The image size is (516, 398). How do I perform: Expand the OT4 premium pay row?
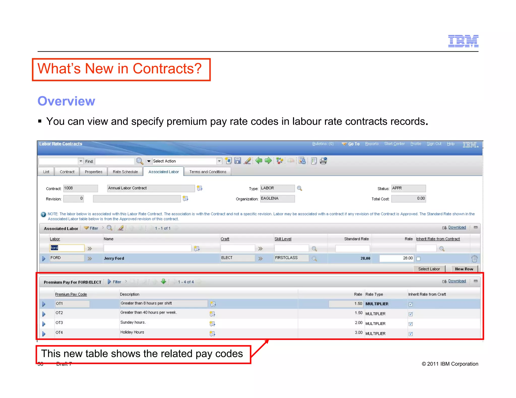pos(44,334)
